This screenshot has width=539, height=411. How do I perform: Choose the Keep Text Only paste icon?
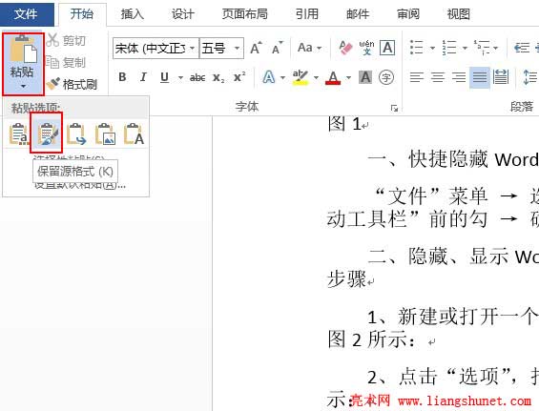coord(134,134)
